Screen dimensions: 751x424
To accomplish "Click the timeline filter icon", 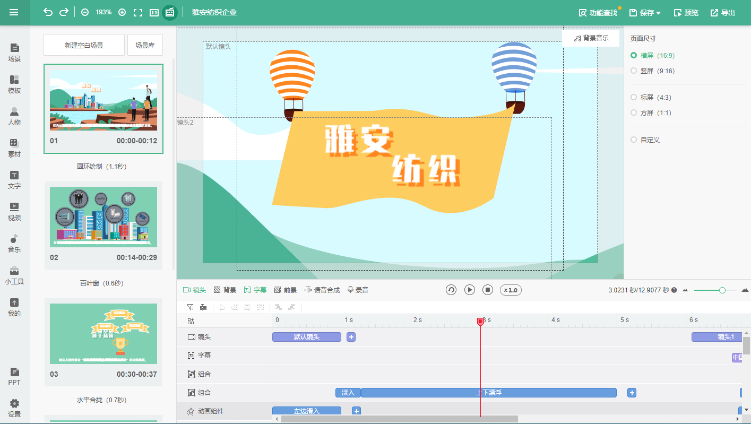I will pyautogui.click(x=190, y=307).
